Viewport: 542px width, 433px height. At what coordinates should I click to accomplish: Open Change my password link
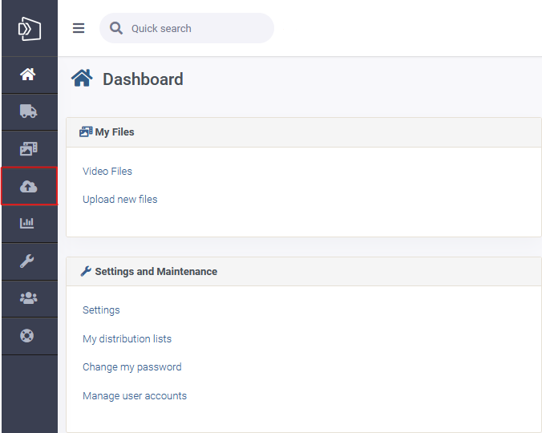click(x=132, y=367)
